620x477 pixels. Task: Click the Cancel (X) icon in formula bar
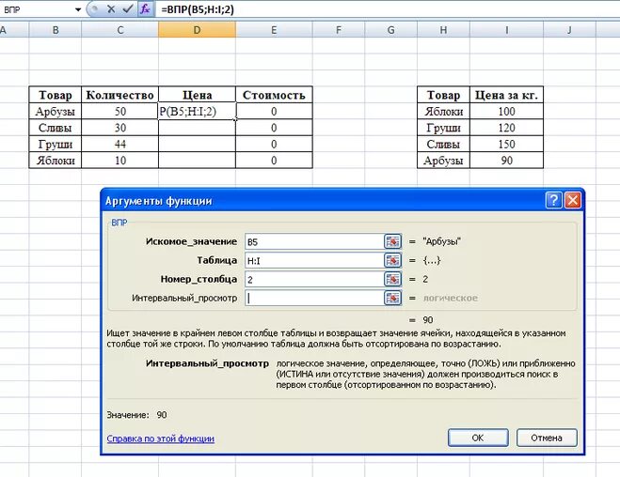[111, 9]
